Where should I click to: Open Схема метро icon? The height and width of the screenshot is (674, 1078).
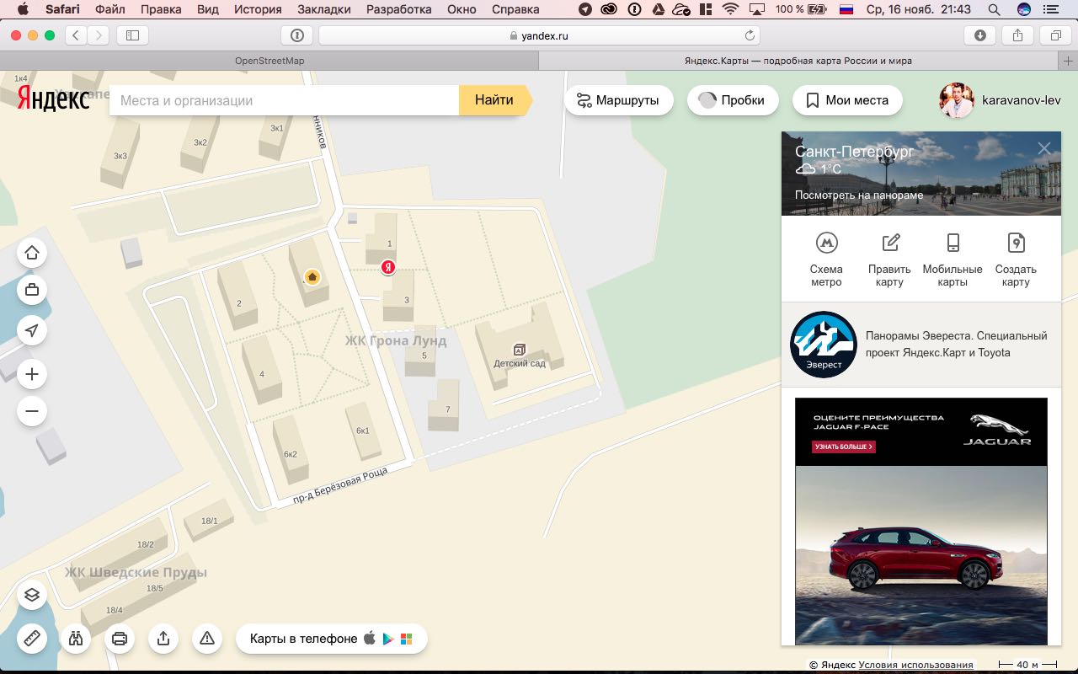pos(826,243)
